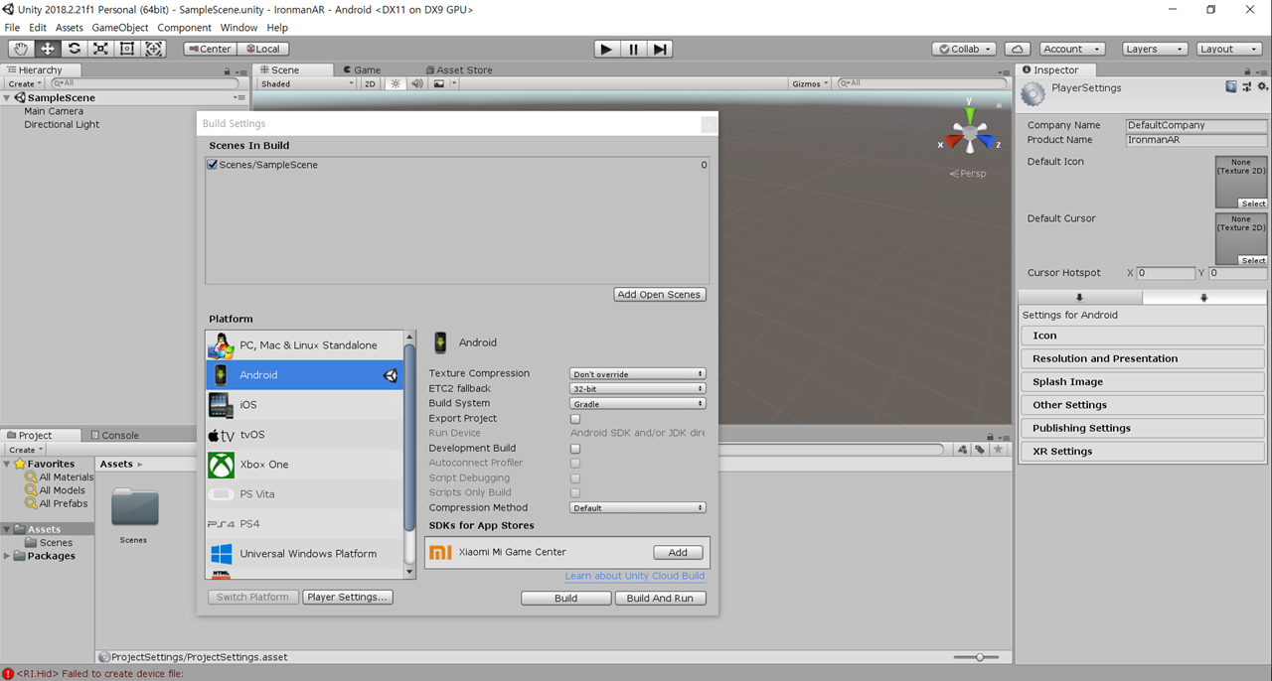
Task: Click the Build button
Action: (x=565, y=599)
